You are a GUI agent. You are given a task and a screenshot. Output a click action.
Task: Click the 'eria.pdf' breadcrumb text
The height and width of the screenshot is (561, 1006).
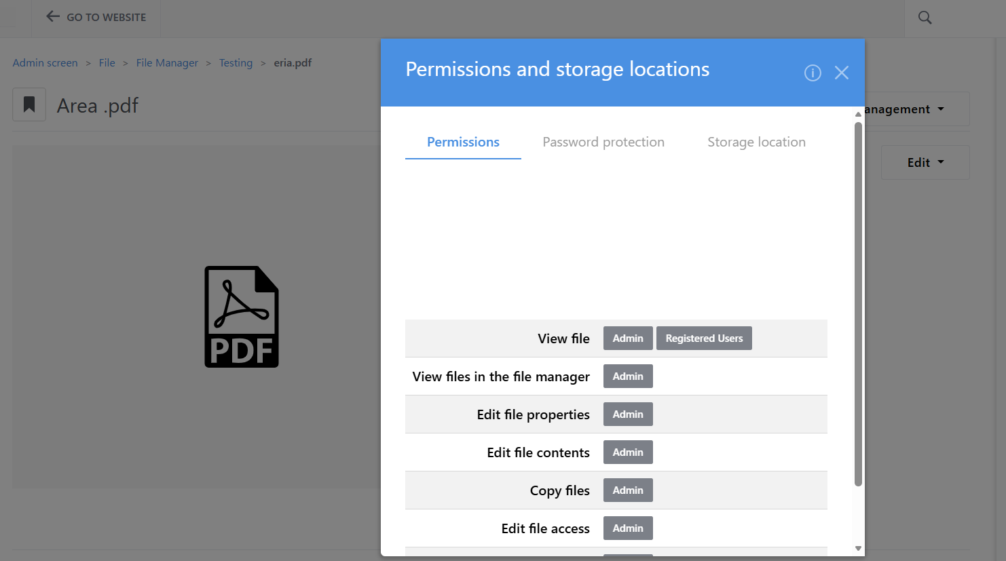[x=293, y=63]
